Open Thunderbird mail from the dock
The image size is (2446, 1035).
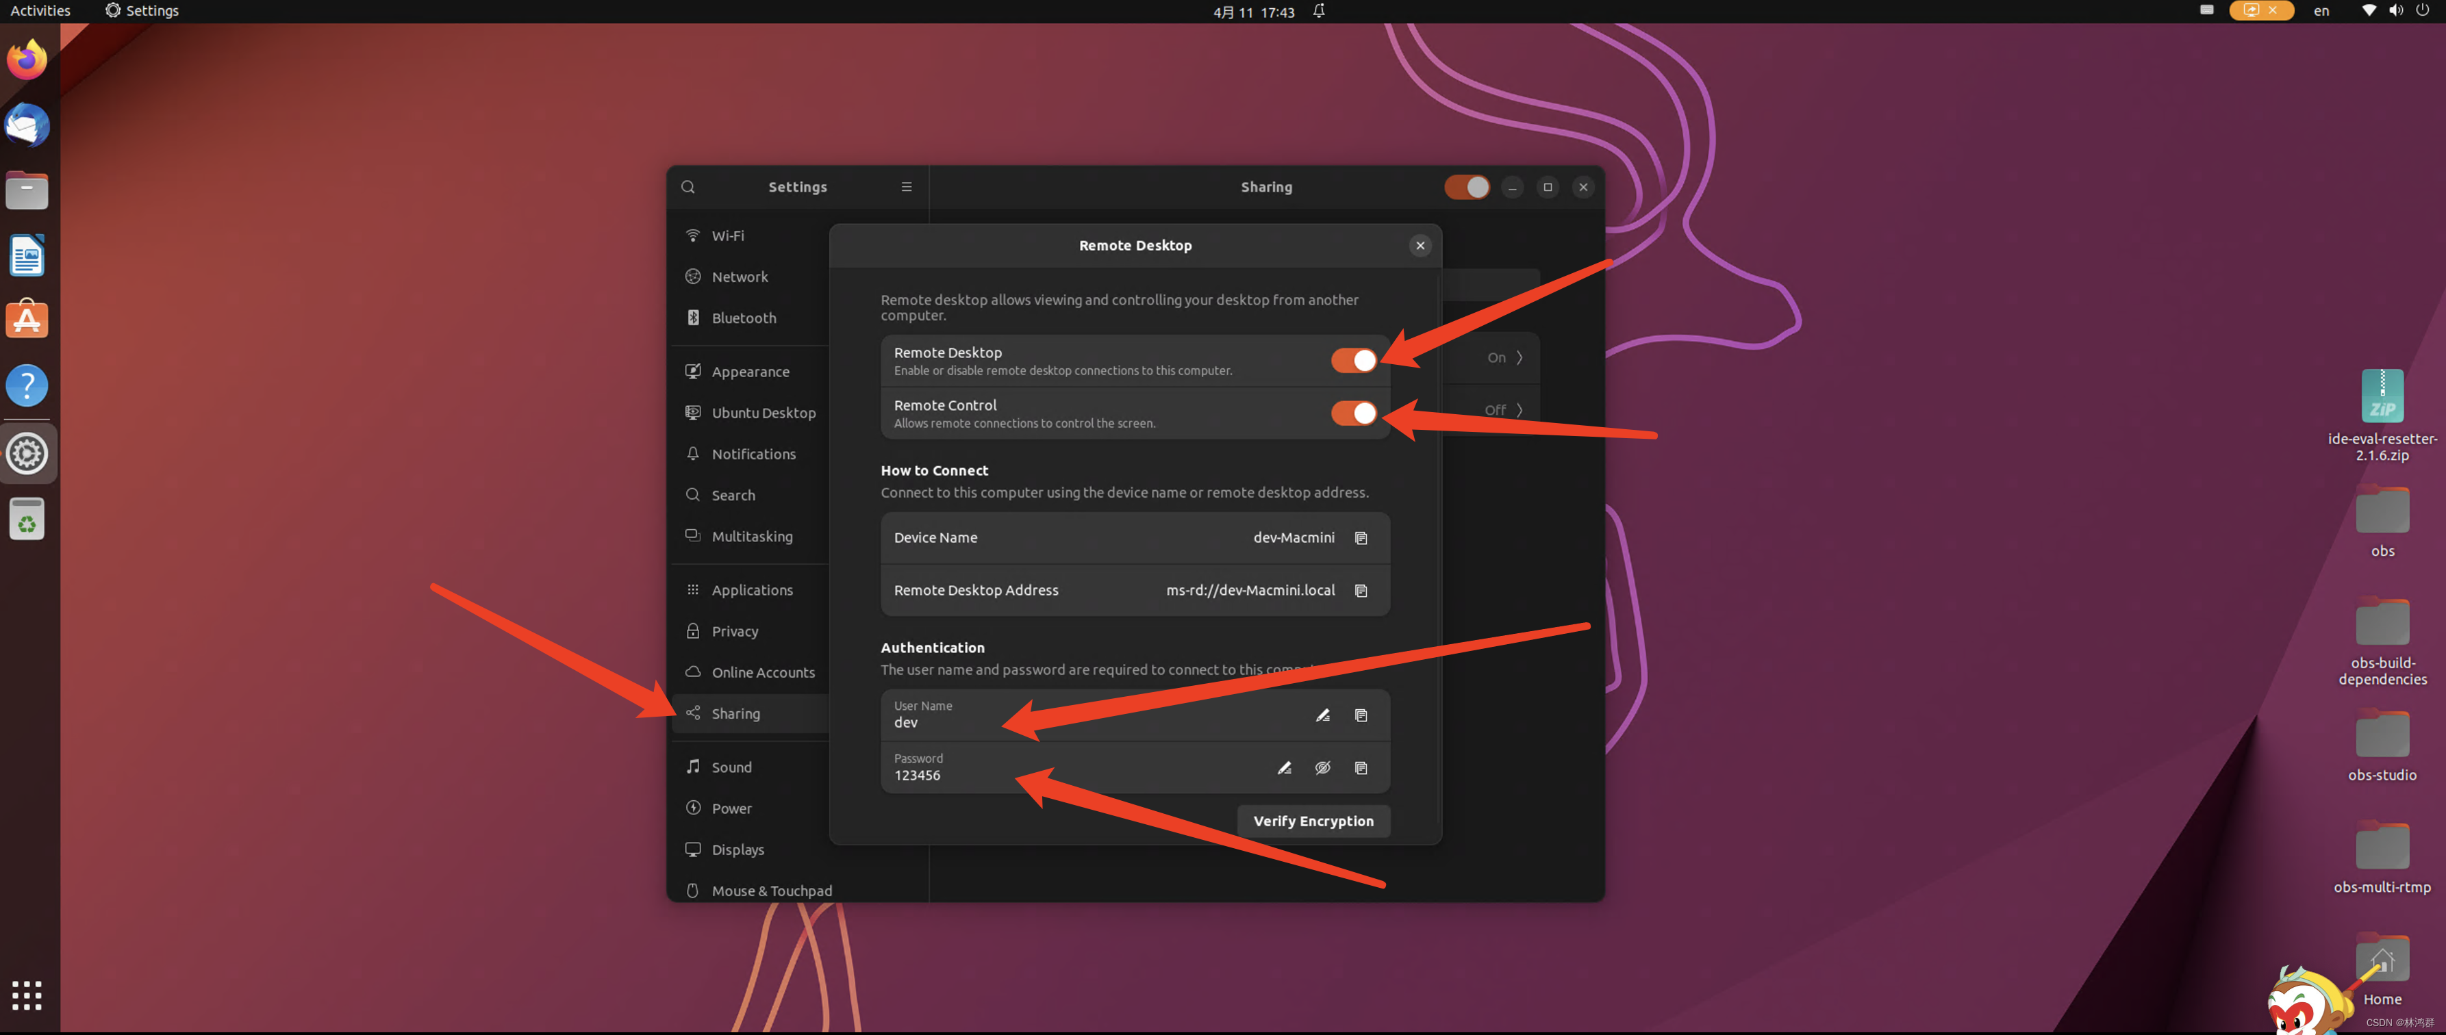point(27,125)
